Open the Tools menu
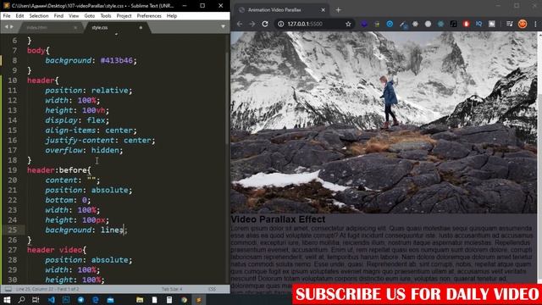The image size is (542, 305). click(105, 16)
